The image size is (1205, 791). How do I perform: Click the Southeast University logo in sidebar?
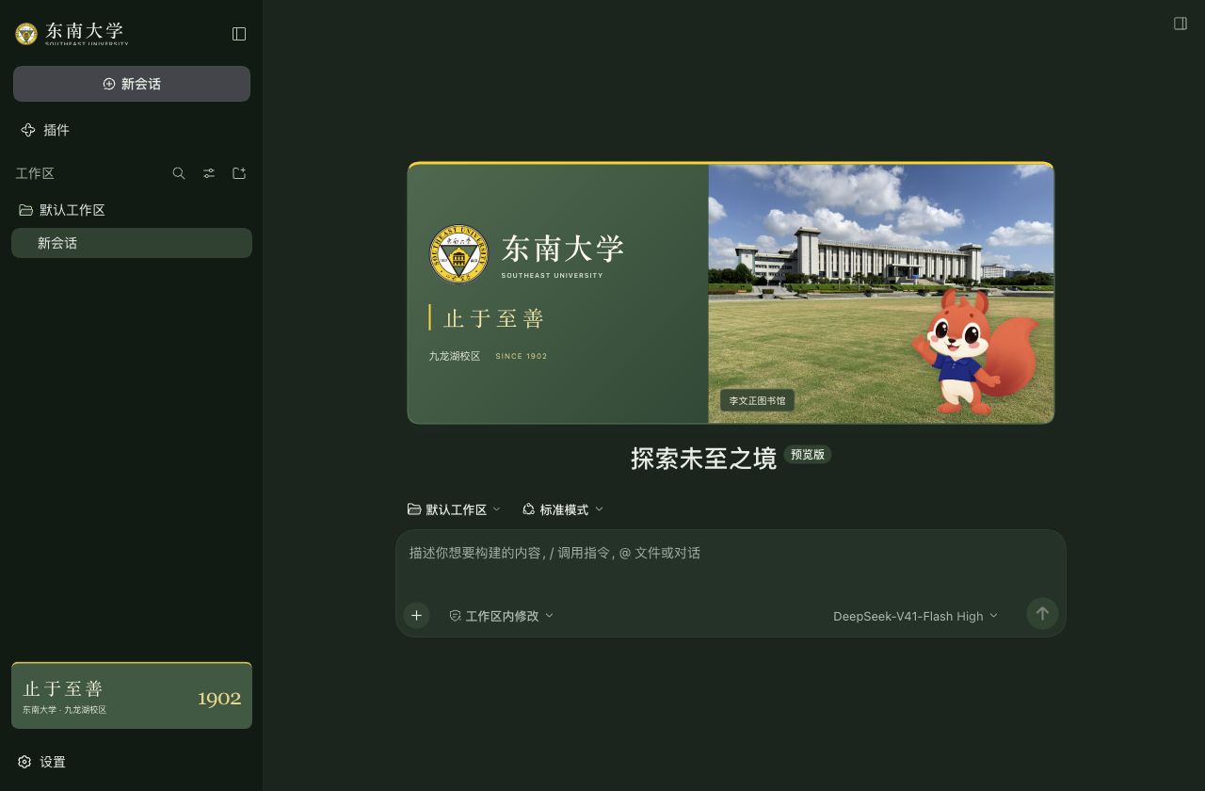pyautogui.click(x=72, y=34)
